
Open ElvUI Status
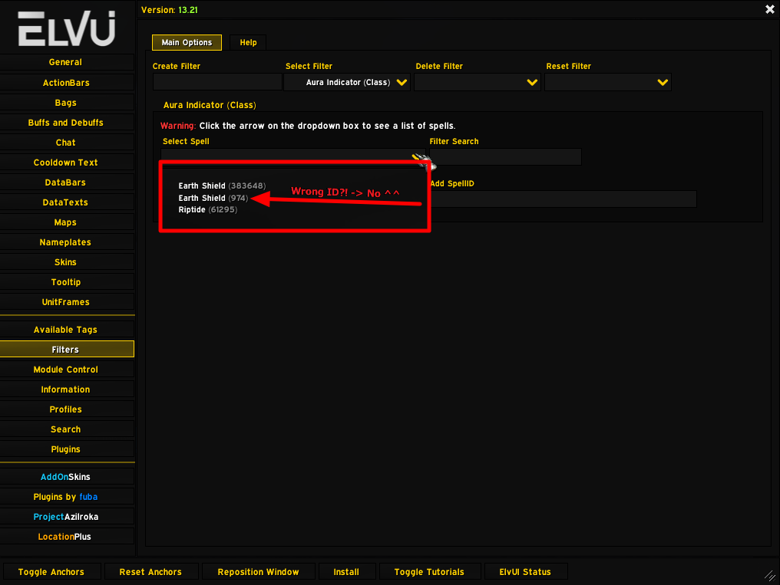(x=525, y=571)
